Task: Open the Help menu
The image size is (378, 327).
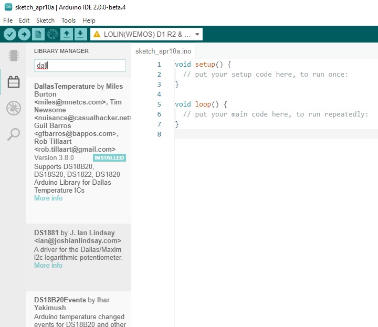Action: pos(89,20)
